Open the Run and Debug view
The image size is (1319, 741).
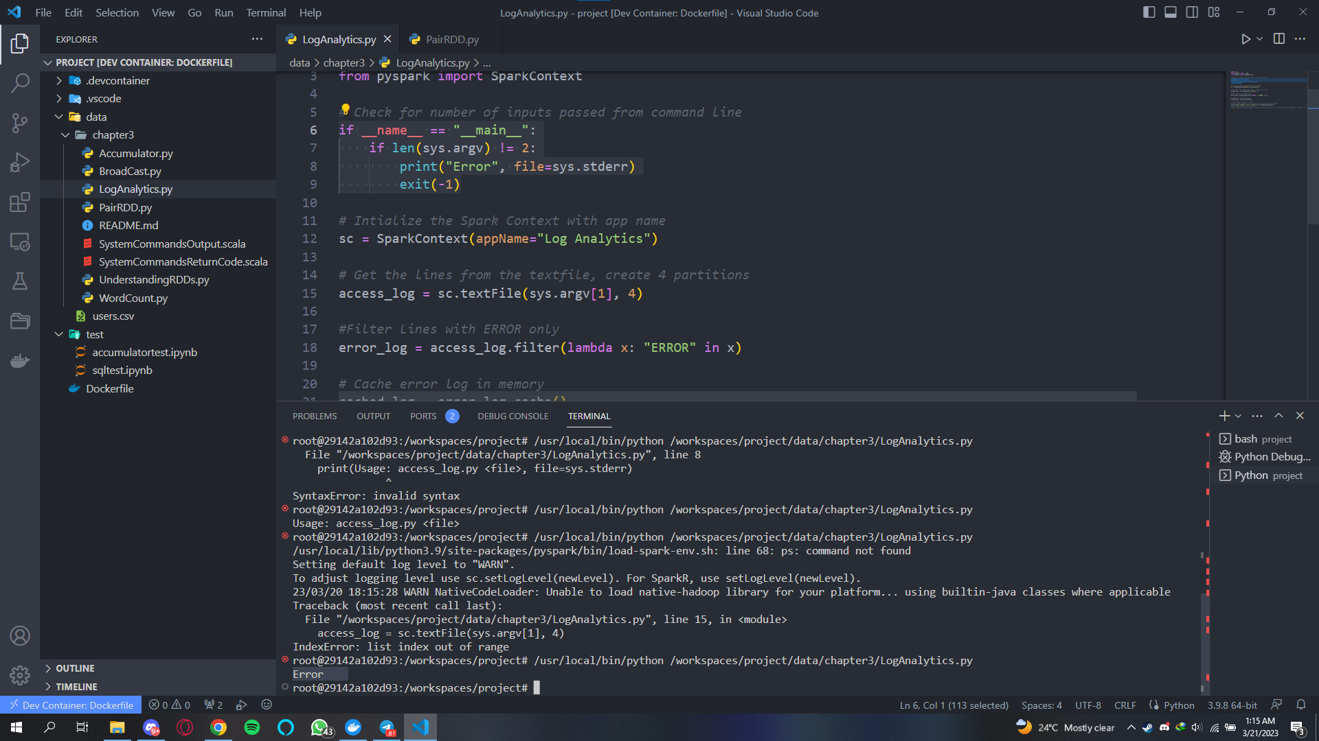20,162
